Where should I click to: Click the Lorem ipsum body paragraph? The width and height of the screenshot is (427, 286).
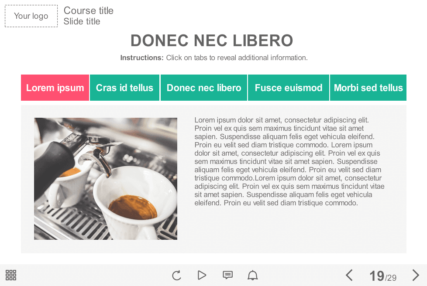pyautogui.click(x=289, y=161)
